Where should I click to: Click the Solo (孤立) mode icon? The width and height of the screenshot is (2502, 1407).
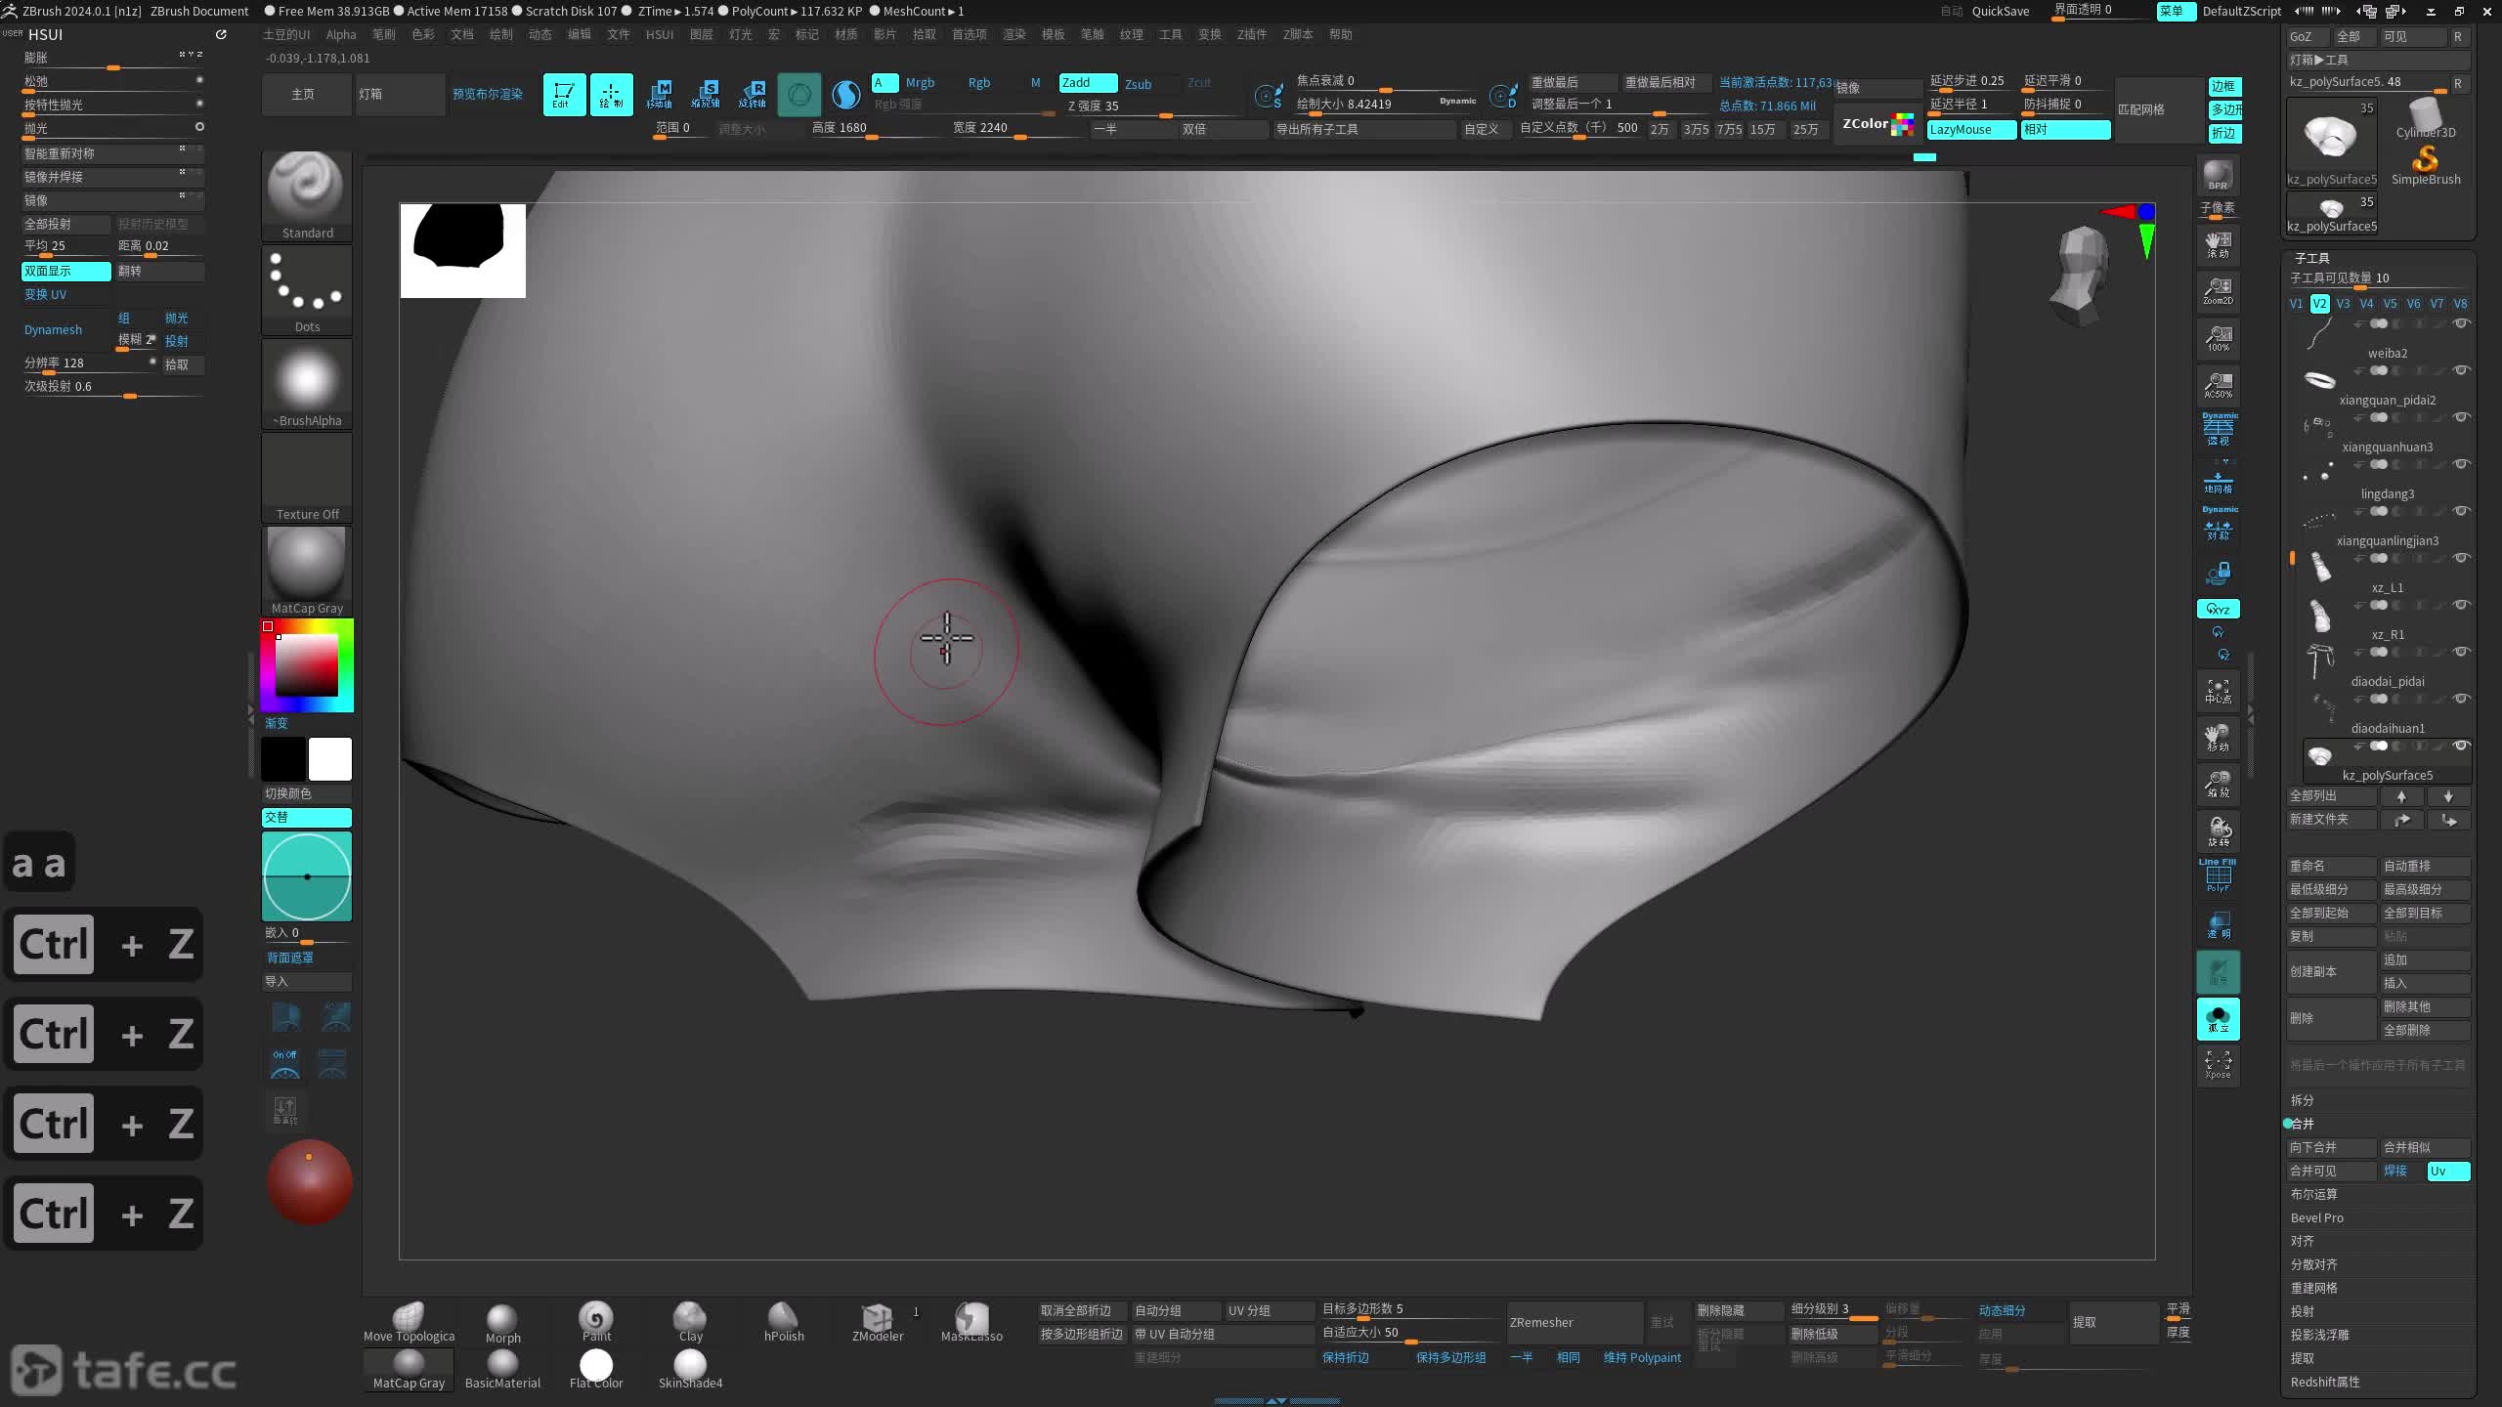coord(2218,1019)
